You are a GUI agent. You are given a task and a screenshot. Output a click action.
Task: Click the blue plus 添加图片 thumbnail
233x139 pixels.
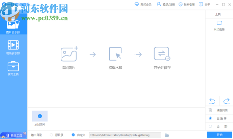40,116
